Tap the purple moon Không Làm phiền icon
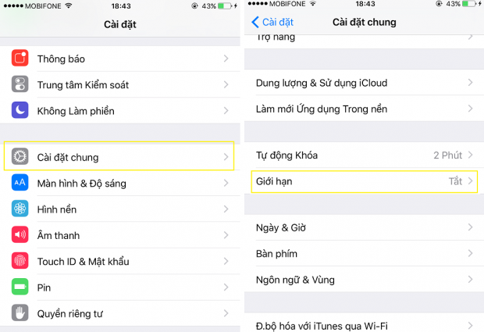 [20, 110]
